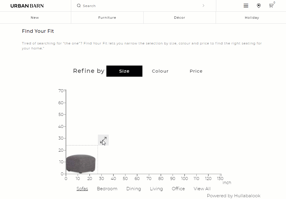Show the View All category
286x199 pixels.
point(202,189)
